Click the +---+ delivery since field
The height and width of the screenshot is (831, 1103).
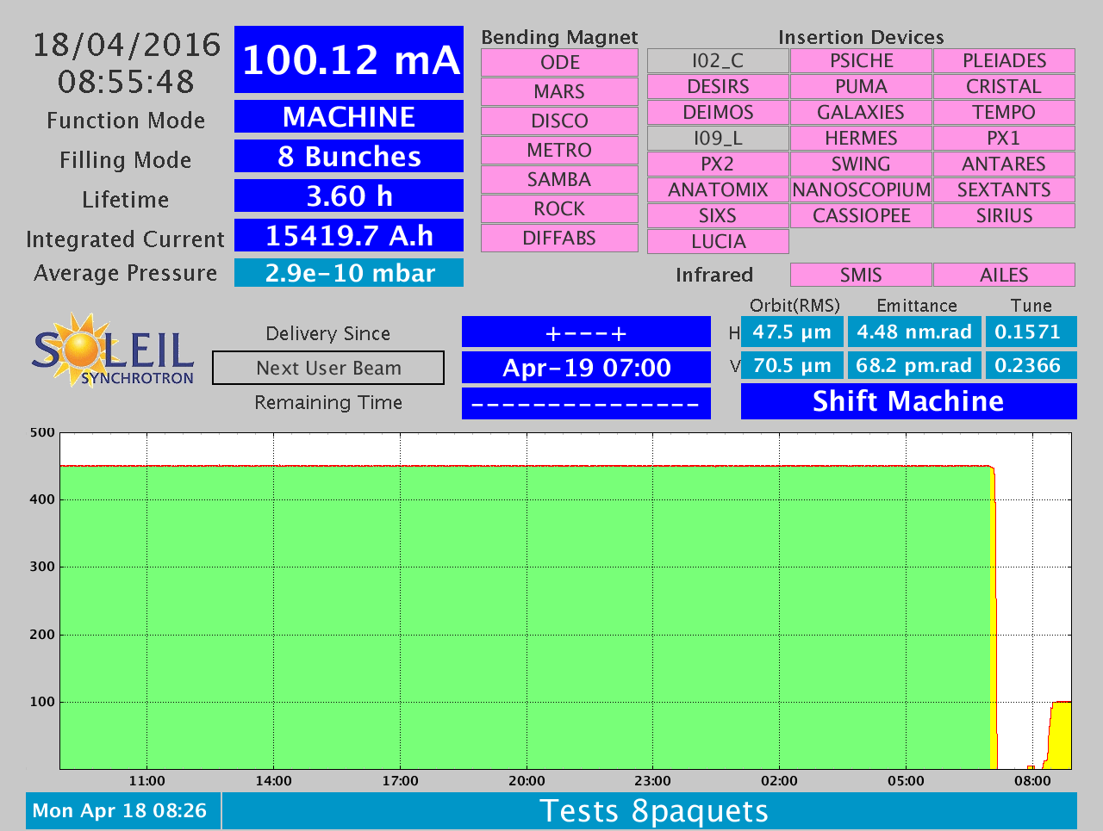click(x=586, y=332)
